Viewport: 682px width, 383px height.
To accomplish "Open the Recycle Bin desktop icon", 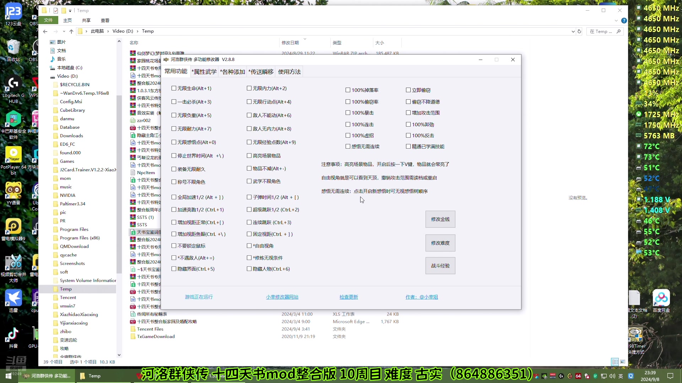I will [13, 50].
